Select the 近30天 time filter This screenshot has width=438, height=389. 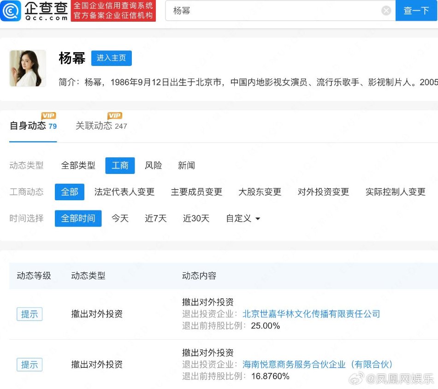point(196,218)
